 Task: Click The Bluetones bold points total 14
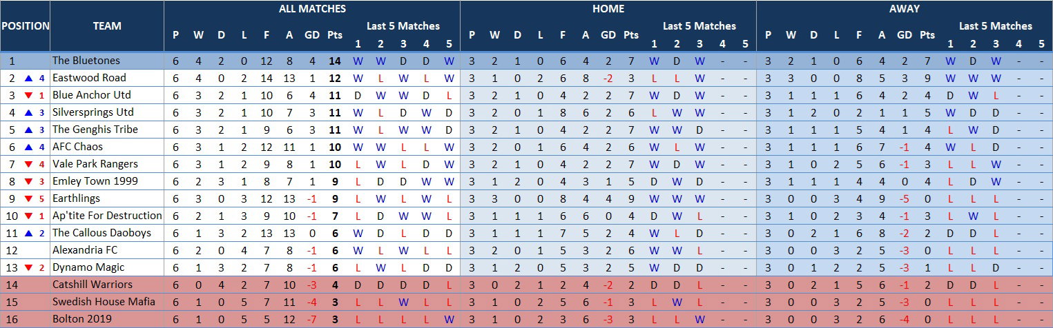[335, 61]
